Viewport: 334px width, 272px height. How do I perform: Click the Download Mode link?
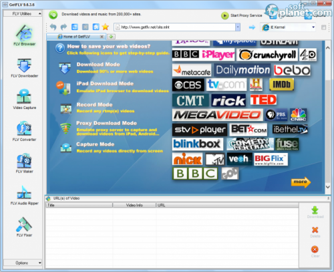pyautogui.click(x=98, y=64)
